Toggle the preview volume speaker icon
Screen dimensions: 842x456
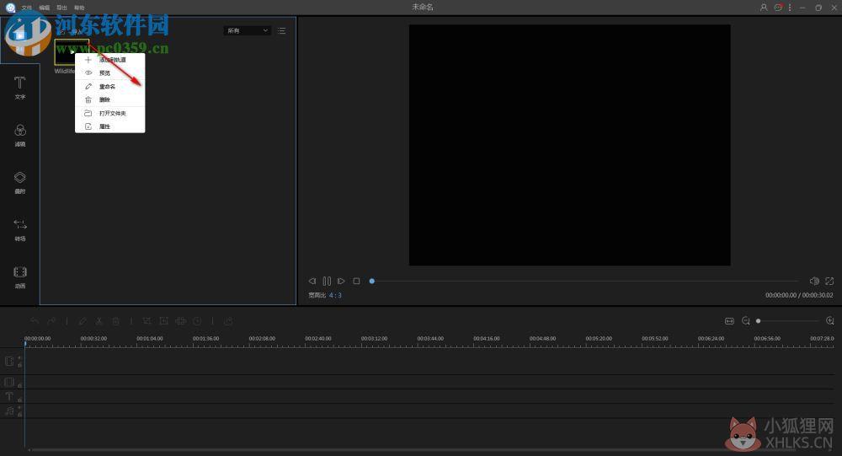pos(814,281)
